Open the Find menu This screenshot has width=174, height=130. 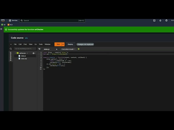[25, 44]
